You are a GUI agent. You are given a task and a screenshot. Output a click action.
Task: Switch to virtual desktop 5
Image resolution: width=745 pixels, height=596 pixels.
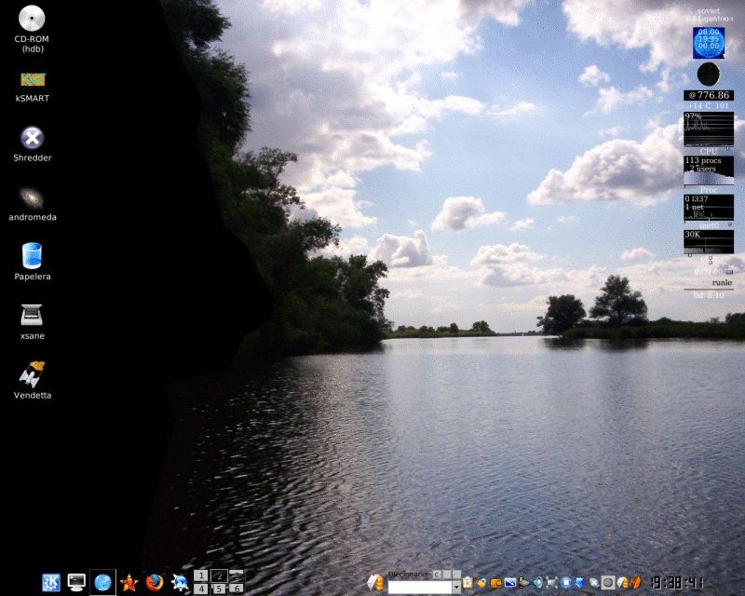(x=219, y=589)
